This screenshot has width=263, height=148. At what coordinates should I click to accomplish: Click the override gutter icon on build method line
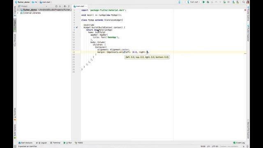pos(77,28)
